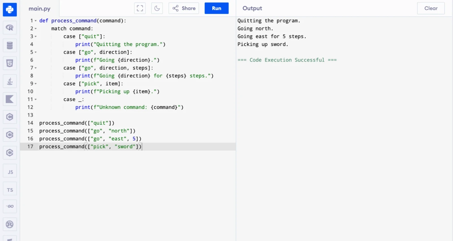Select the plain C language icon
Viewport: 453px width, 241px height.
10,117
